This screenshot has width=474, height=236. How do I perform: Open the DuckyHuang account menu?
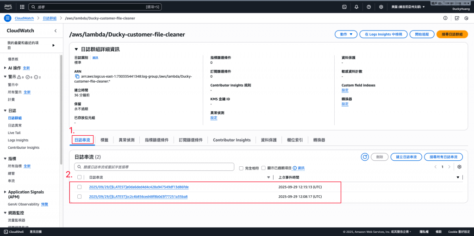tap(461, 9)
